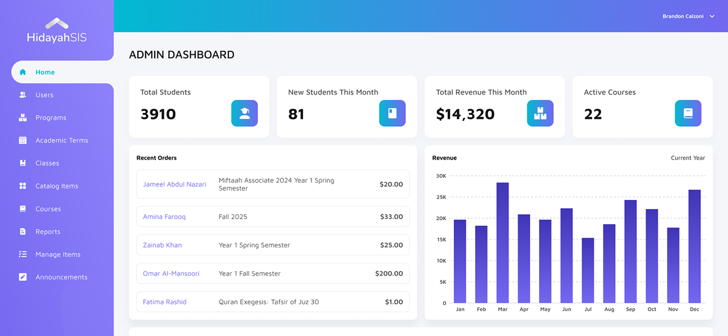Open the Current Year revenue filter
Screen dimensions: 728x336
687,158
